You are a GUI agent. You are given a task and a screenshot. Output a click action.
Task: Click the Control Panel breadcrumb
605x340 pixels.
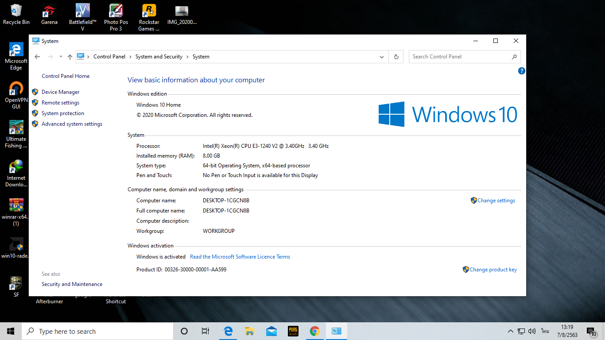109,57
